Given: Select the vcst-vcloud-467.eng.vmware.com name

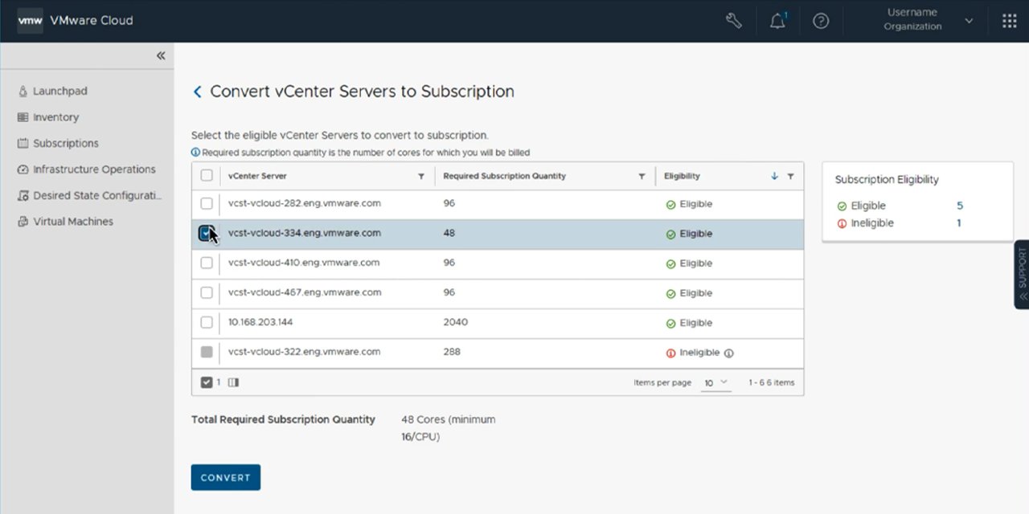Looking at the screenshot, I should coord(305,292).
